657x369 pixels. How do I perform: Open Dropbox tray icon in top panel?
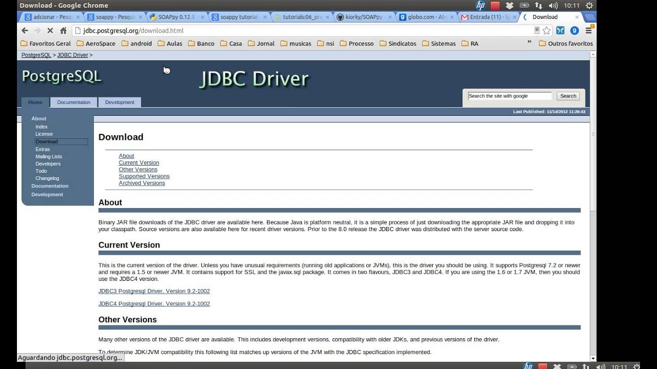(x=510, y=6)
